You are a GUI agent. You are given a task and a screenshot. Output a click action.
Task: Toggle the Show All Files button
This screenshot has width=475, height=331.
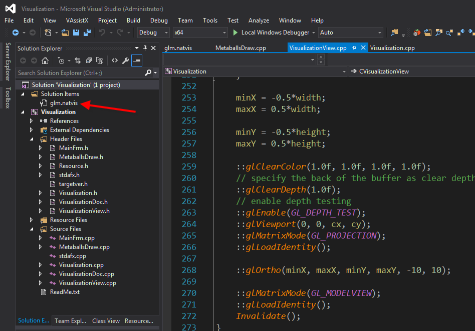click(100, 60)
